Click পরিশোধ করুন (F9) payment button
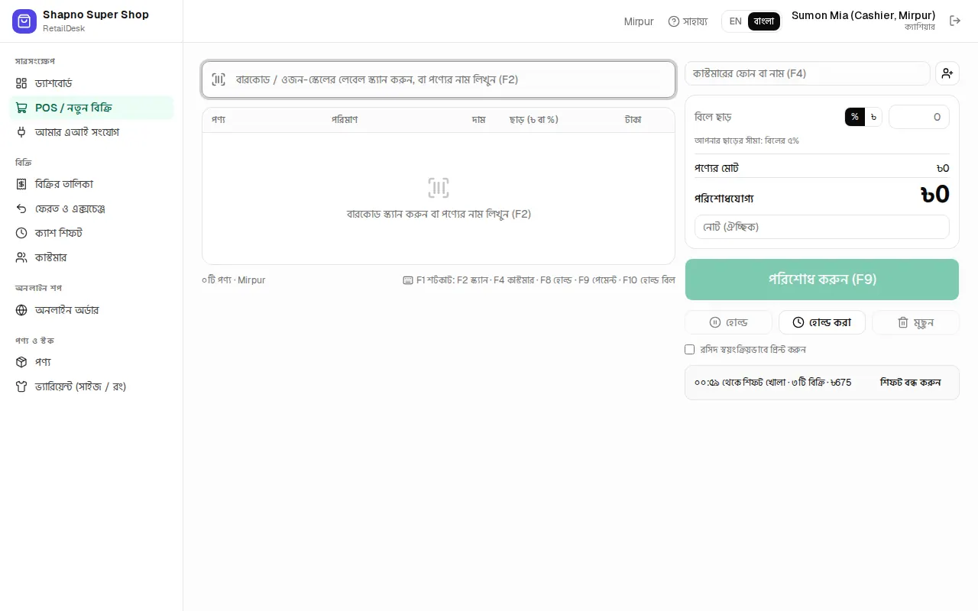The width and height of the screenshot is (978, 611). [822, 280]
